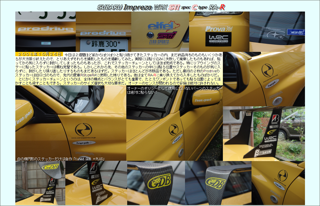Open the top-left prodrive bumper sticker photo
The image size is (320, 206).
(45, 32)
